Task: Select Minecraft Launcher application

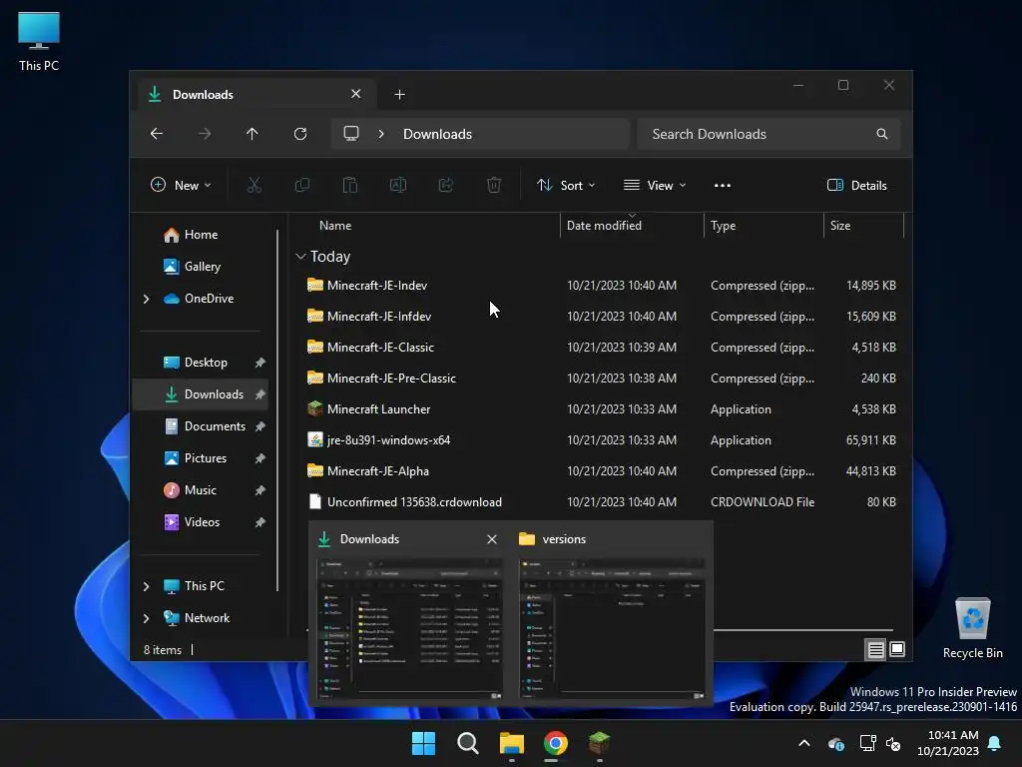Action: point(600,409)
